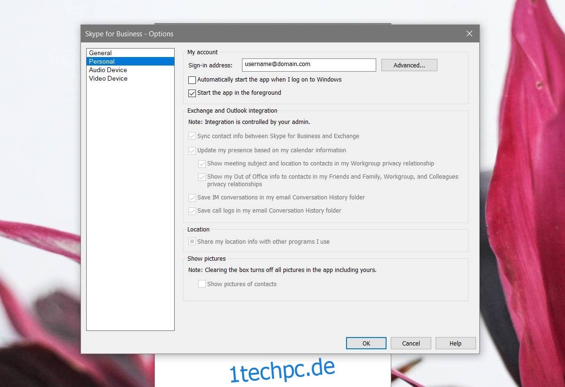Open Audio Device options
The height and width of the screenshot is (387, 565).
click(130, 70)
